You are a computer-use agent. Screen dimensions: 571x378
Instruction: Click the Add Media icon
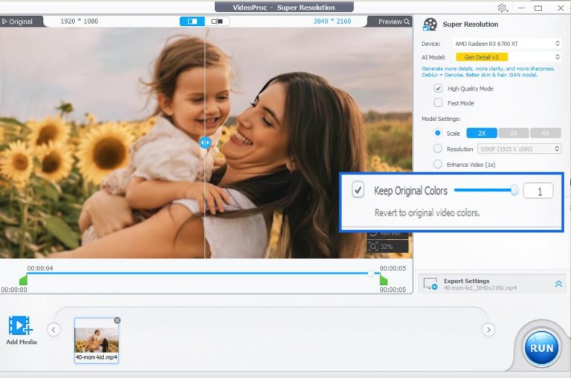point(20,325)
